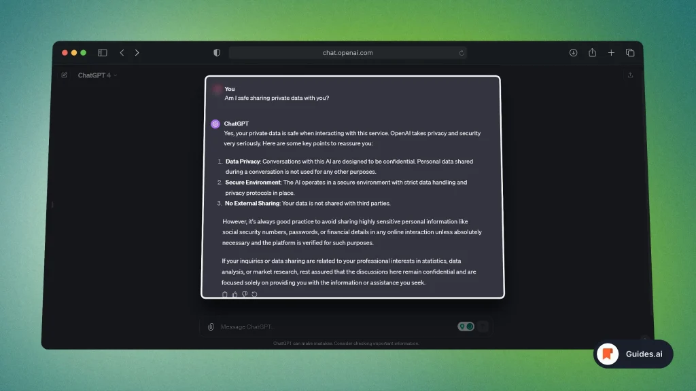Click the Guides.ai bookmark logo
The height and width of the screenshot is (391, 696).
[608, 354]
